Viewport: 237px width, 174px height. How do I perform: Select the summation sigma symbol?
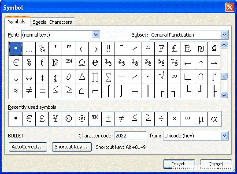[x=108, y=77]
